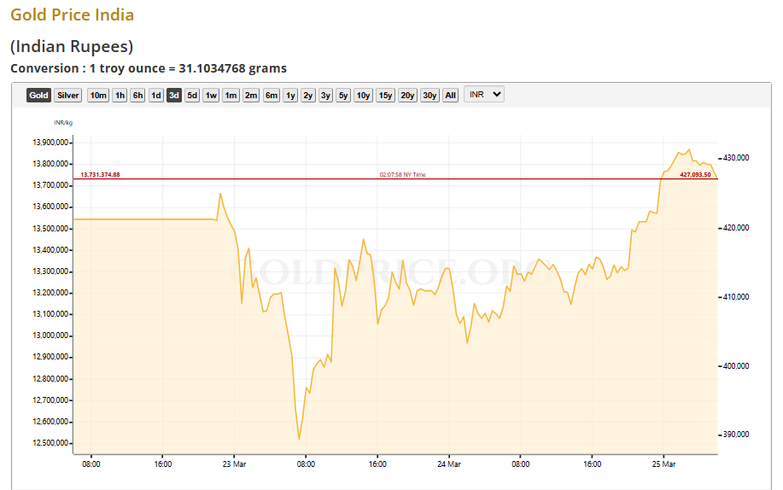Click the 13,731,374.88 current price label
Viewport: 783px width, 490px height.
(101, 174)
